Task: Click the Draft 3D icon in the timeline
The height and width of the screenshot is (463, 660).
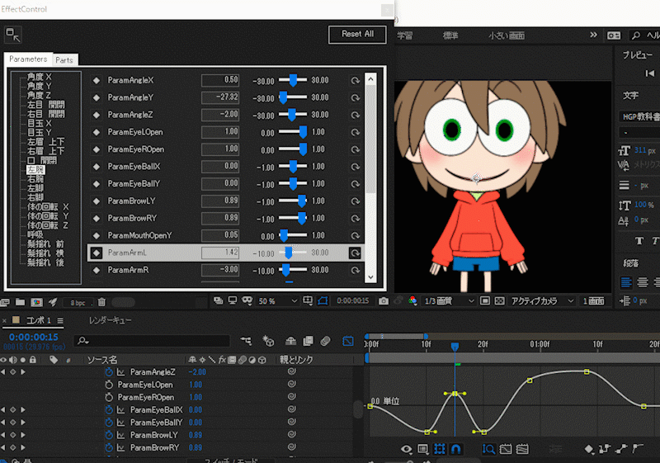Action: coord(268,341)
